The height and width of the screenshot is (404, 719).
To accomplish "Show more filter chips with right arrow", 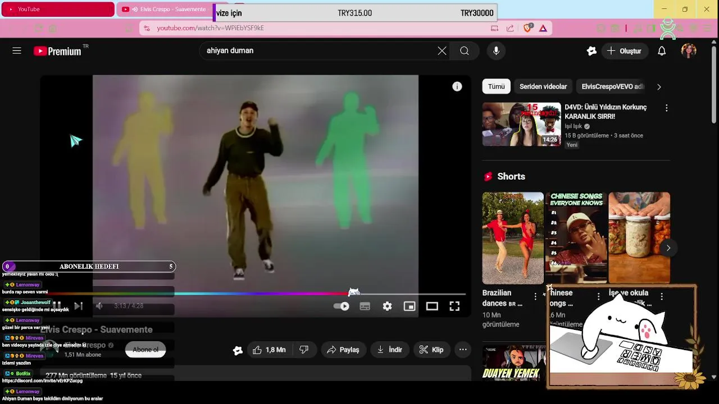I will (659, 86).
